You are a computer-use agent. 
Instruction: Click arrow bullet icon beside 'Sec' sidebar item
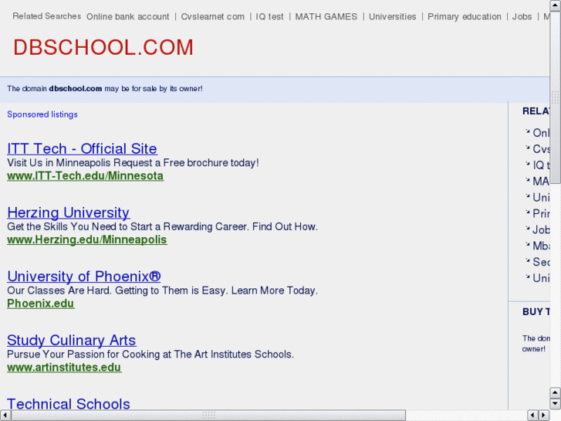coord(527,260)
